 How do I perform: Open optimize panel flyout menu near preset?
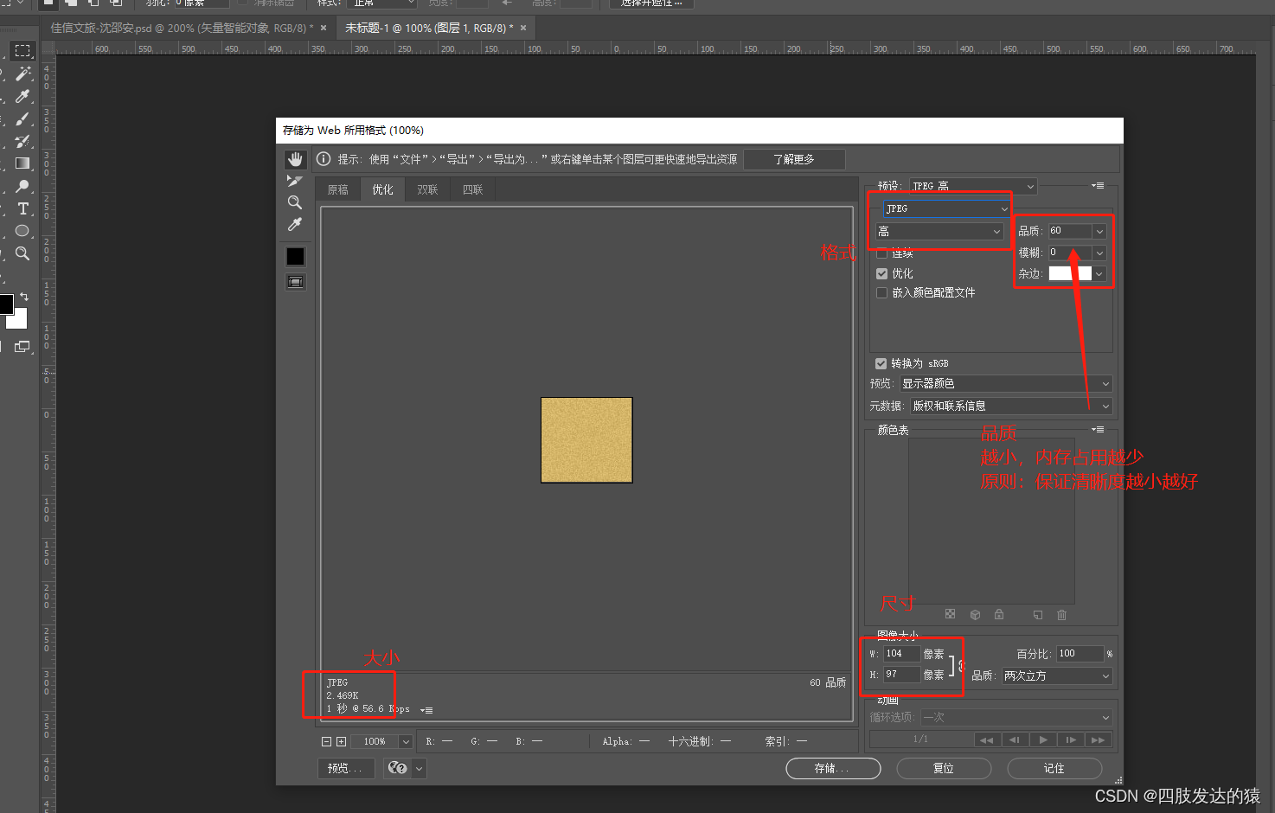click(x=1098, y=185)
